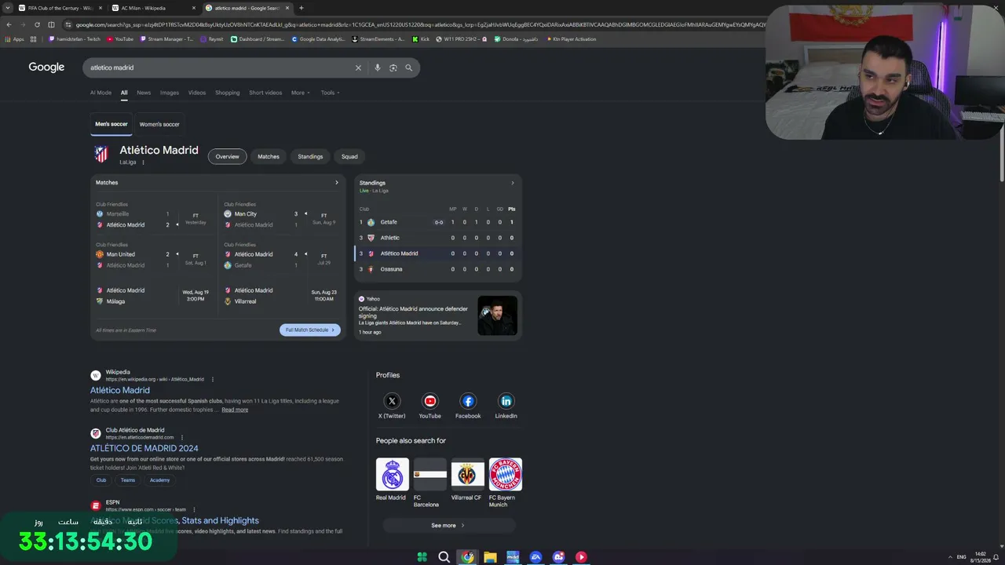Show hidden system tray icons

[949, 557]
